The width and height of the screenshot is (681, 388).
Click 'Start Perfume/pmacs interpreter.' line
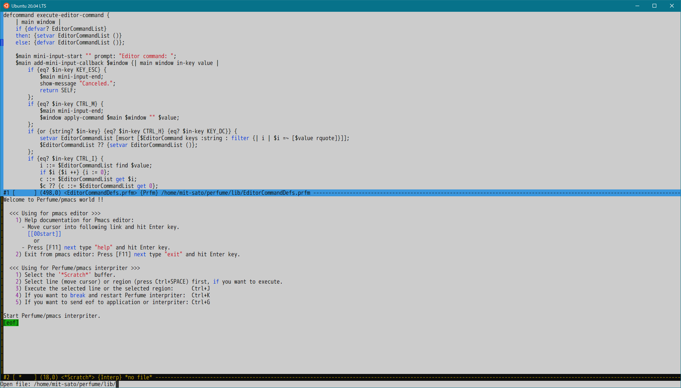point(52,316)
